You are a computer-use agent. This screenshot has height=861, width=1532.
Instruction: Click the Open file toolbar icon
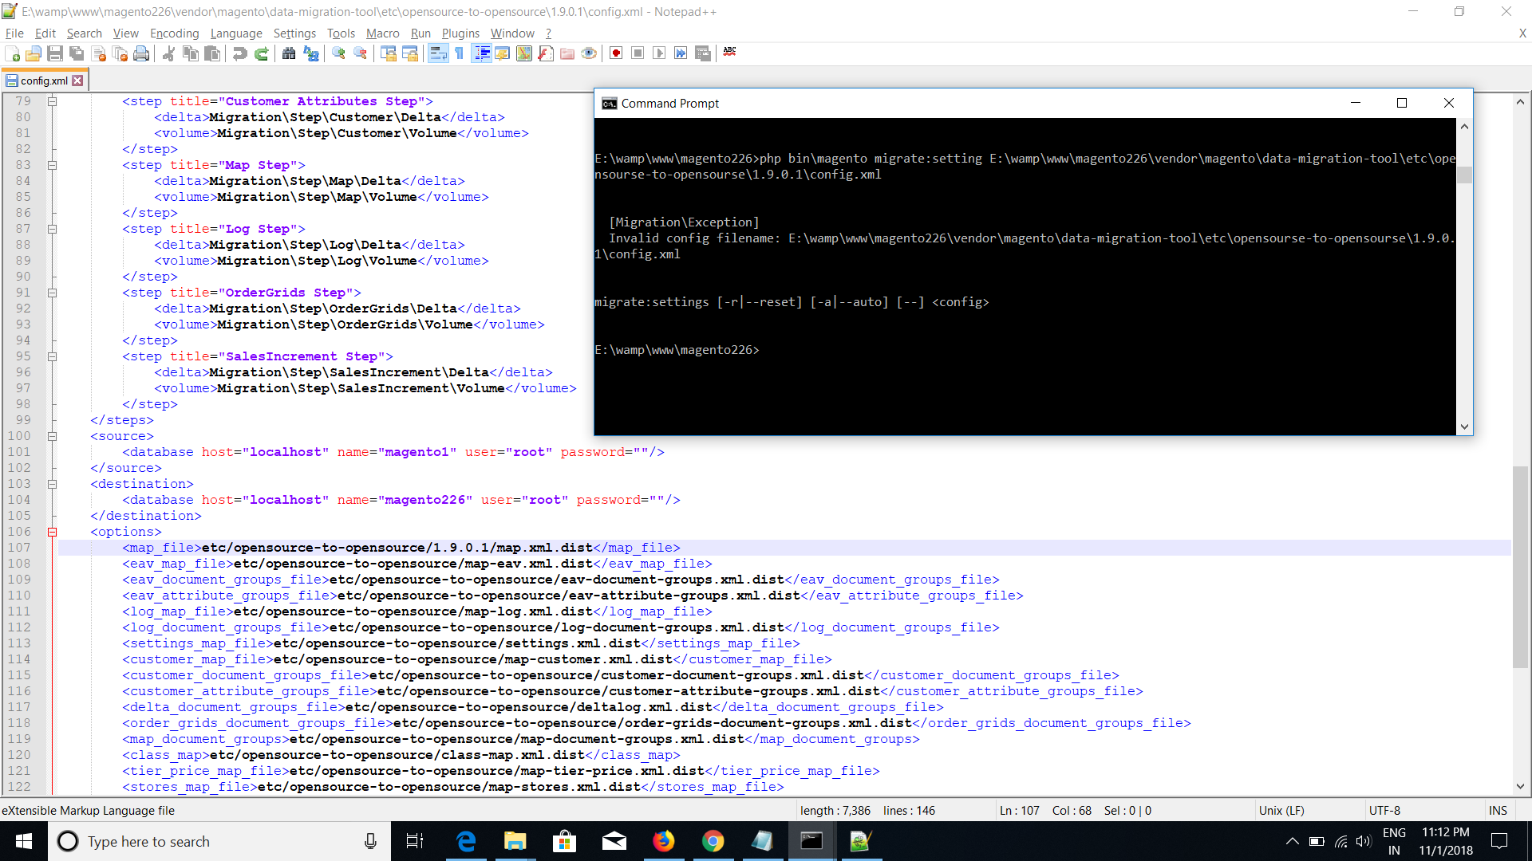(x=34, y=53)
